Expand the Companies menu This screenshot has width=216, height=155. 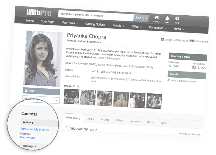[x=157, y=28]
